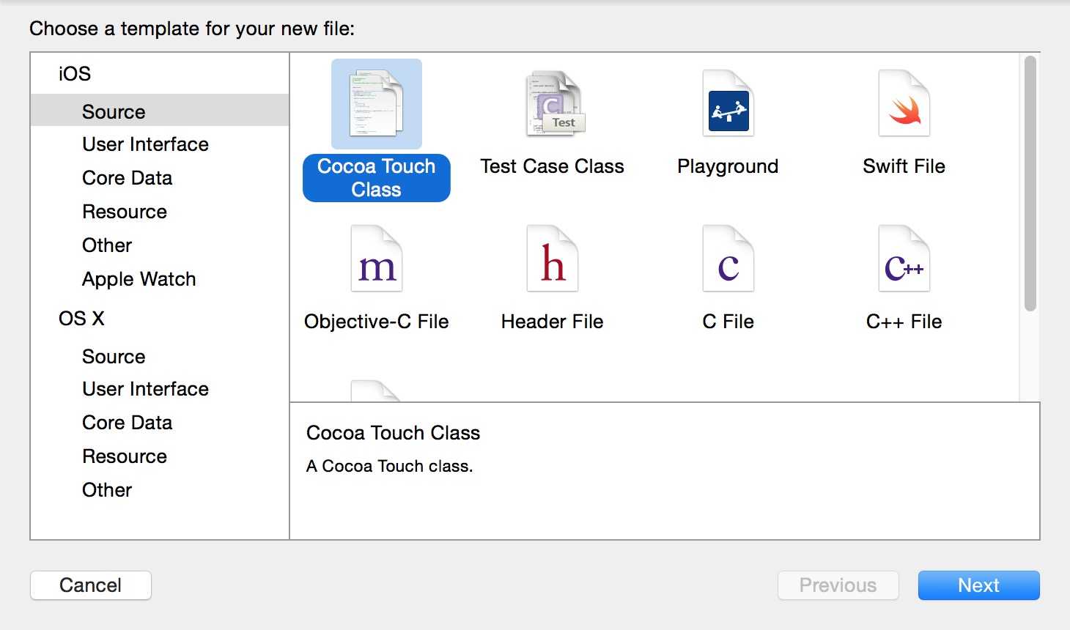Click the template grid vertical scrollbar

(x=1030, y=183)
